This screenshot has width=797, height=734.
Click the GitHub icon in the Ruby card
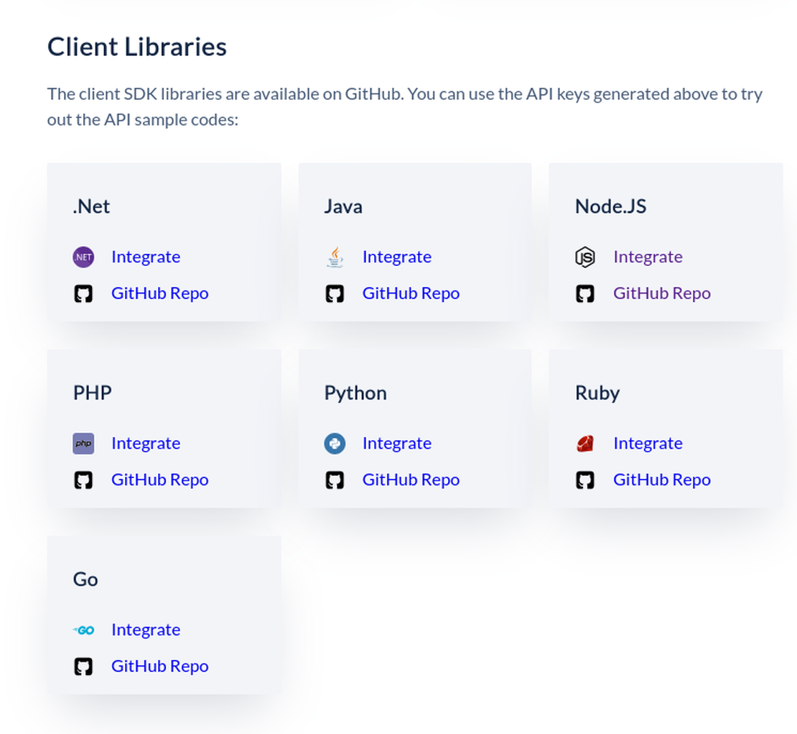pos(585,480)
